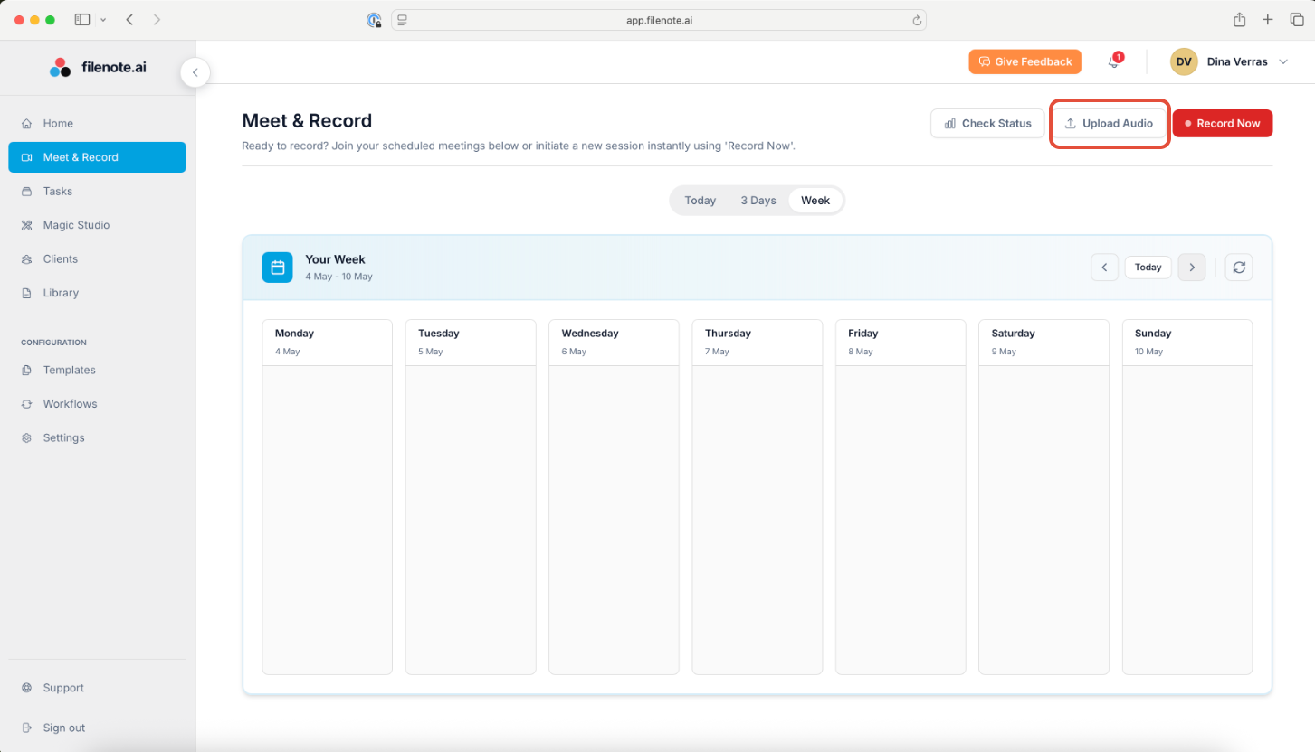Switch calendar to Today view
Viewport: 1315px width, 752px height.
700,201
